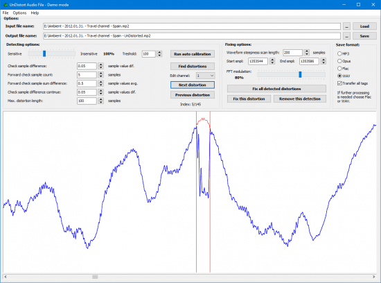The height and width of the screenshot is (283, 381).
Task: Click the Waveform steepness scan length down arrow
Action: (x=307, y=54)
